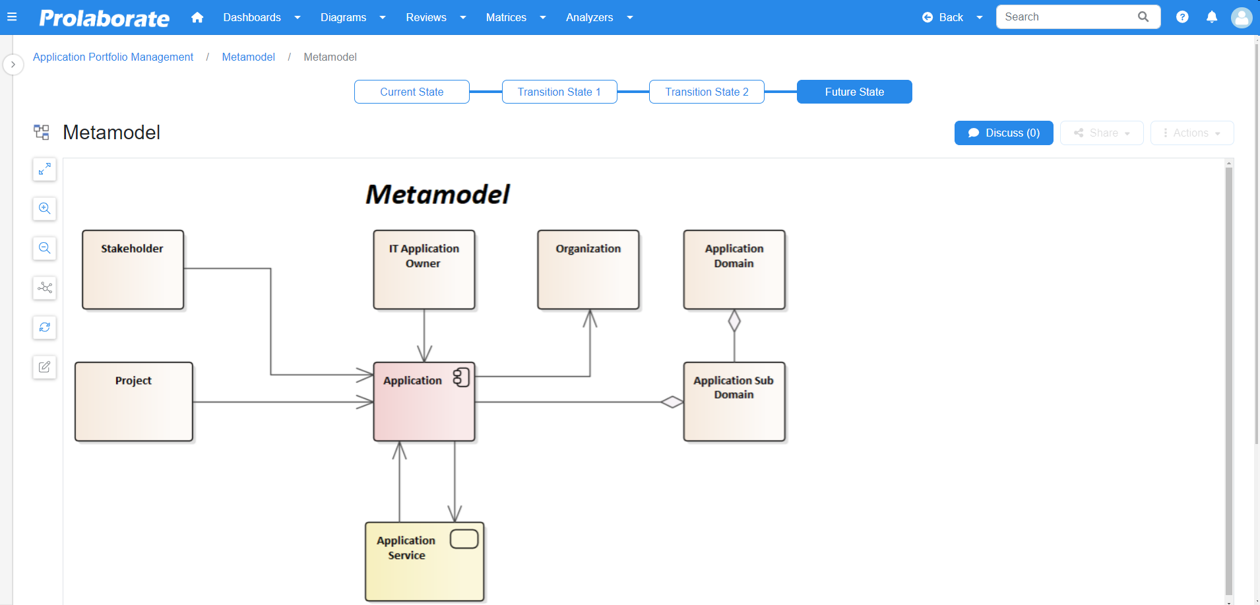
Task: Zoom in on the diagram
Action: coord(44,209)
